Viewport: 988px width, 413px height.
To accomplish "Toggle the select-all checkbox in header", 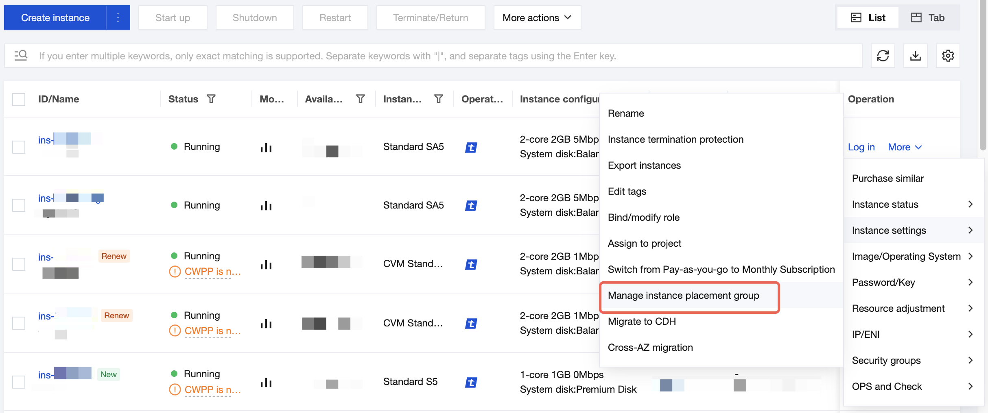I will (x=19, y=99).
